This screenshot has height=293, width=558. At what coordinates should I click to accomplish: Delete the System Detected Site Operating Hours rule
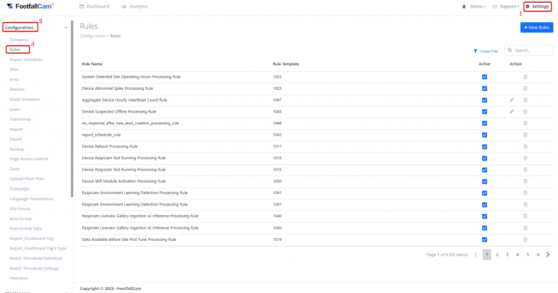tap(525, 77)
